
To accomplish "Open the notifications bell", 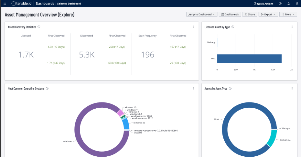I will point(289,4).
